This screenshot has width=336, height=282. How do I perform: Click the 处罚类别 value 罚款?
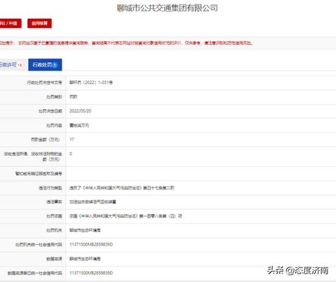(x=73, y=97)
